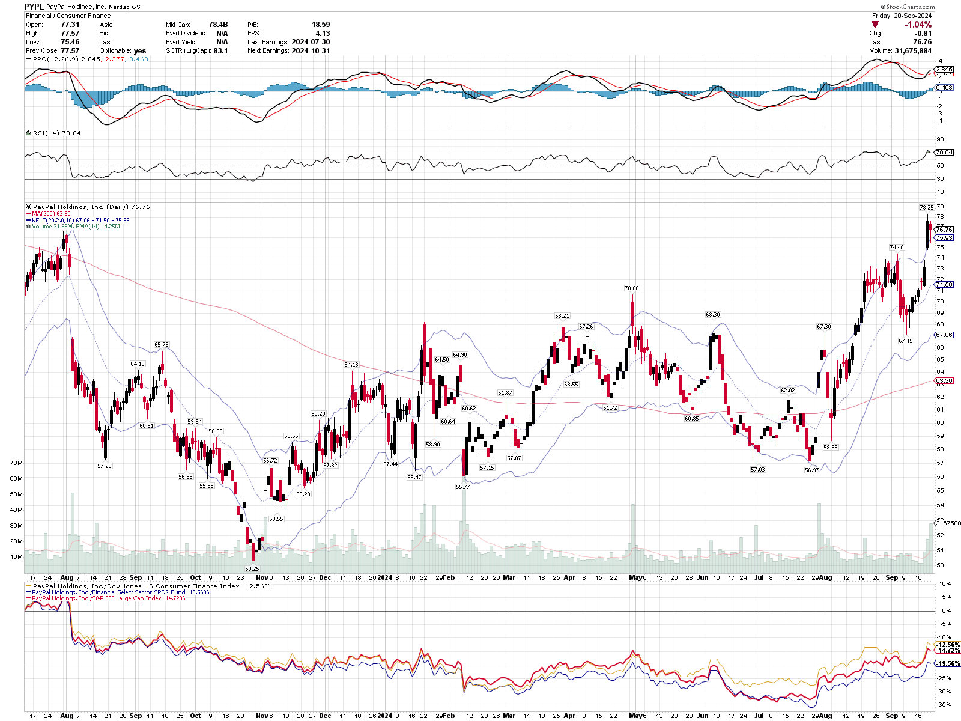Click the 56.97 July low label
This screenshot has width=961, height=721.
pyautogui.click(x=812, y=470)
